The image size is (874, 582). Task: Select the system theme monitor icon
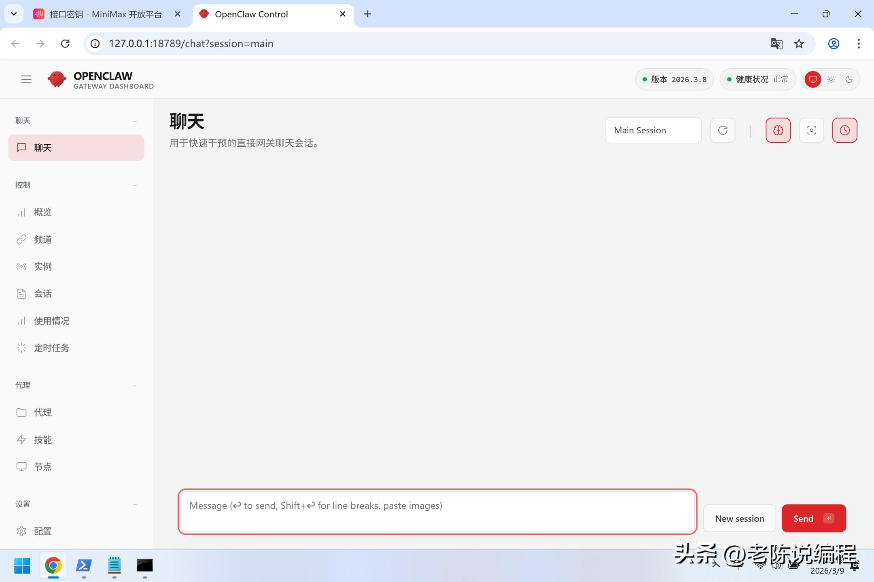813,79
